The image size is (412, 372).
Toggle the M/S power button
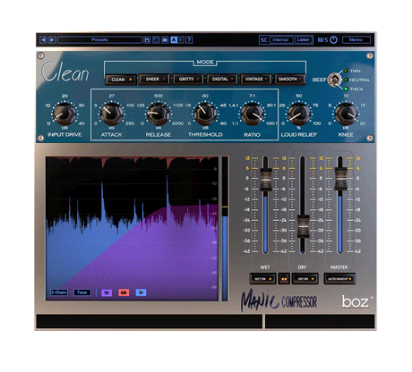point(333,39)
